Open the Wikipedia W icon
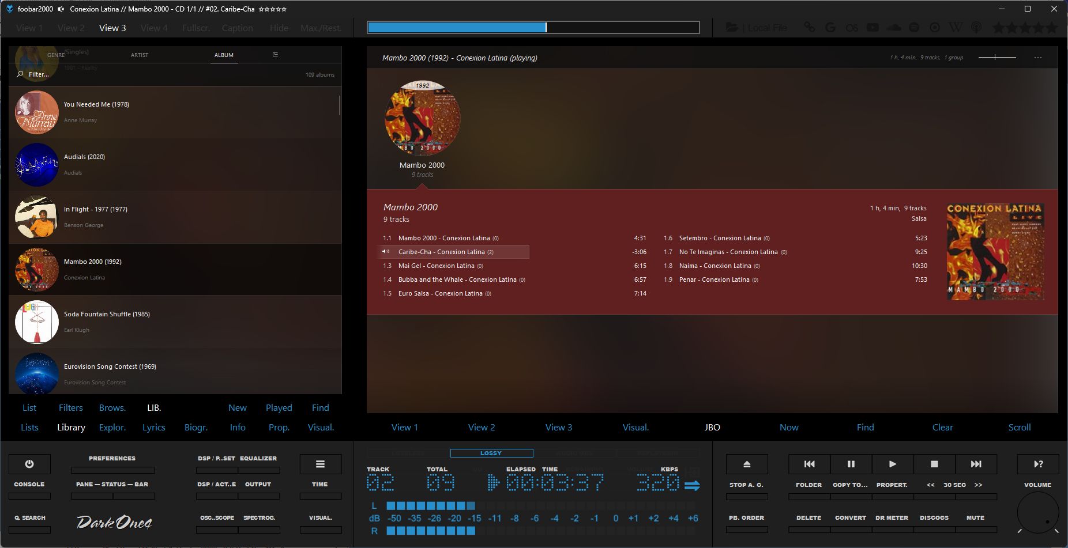Viewport: 1068px width, 548px height. (x=956, y=27)
